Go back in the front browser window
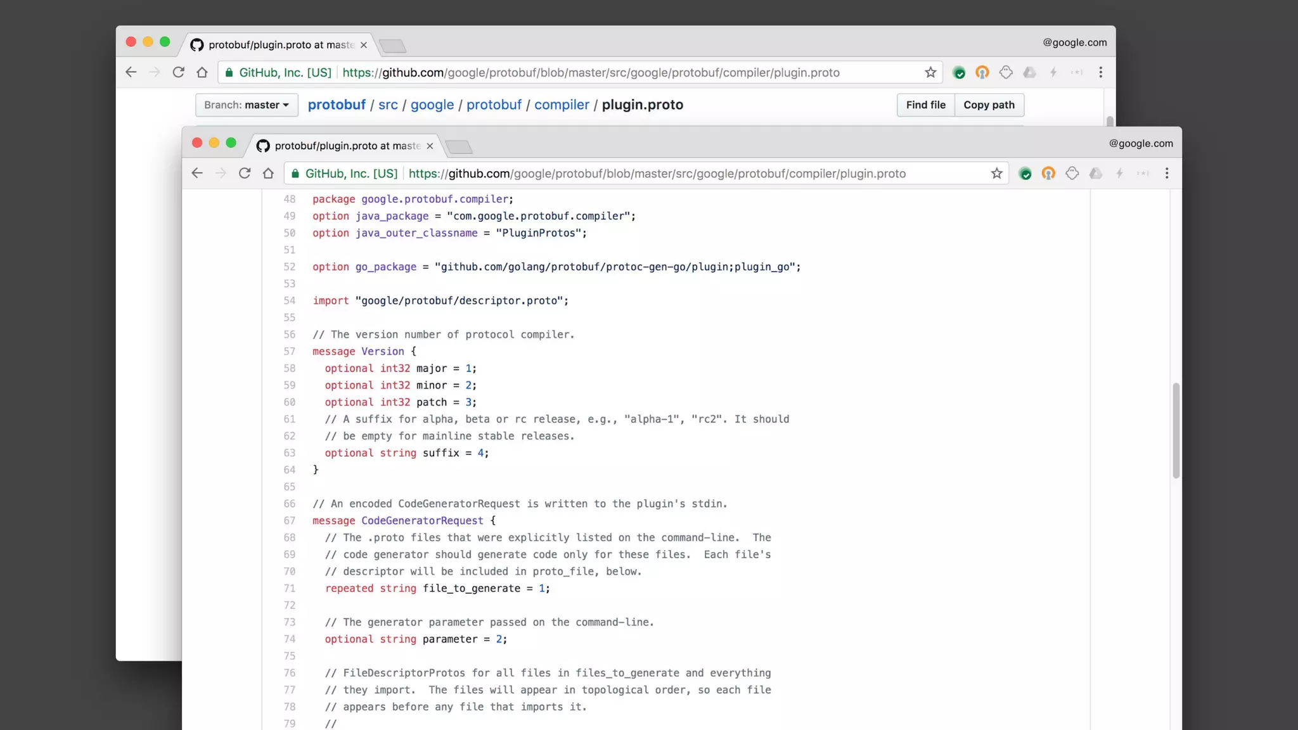 click(197, 173)
